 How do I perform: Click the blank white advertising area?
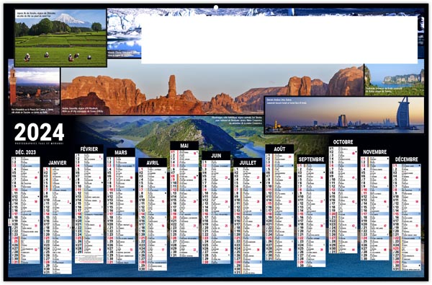(279, 40)
